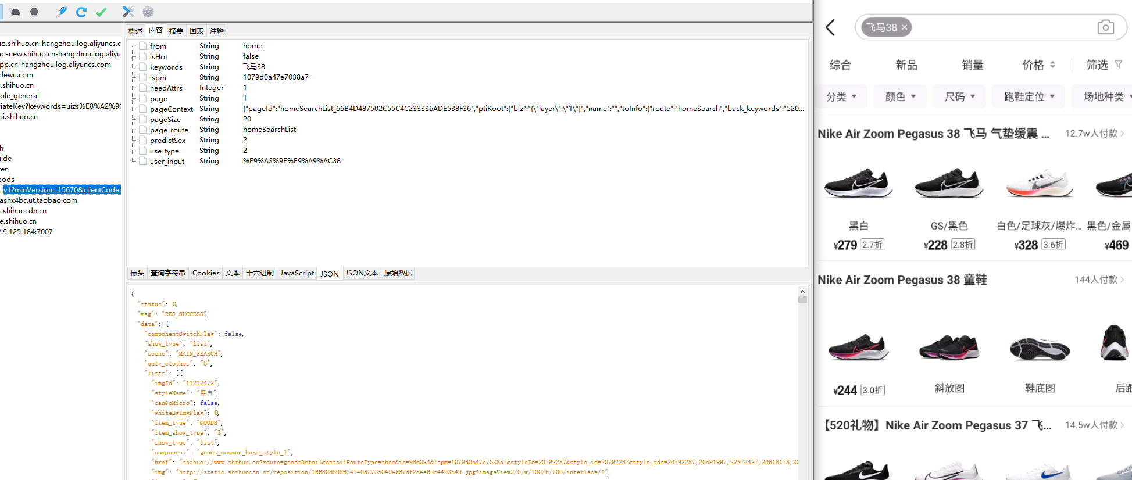
Task: Open 14.5w人付款 product link
Action: click(1094, 425)
